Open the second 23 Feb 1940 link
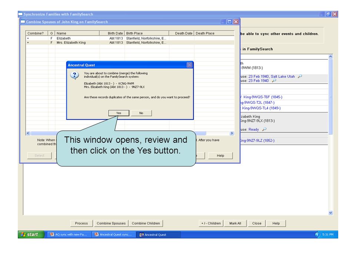 pyautogui.click(x=258, y=80)
